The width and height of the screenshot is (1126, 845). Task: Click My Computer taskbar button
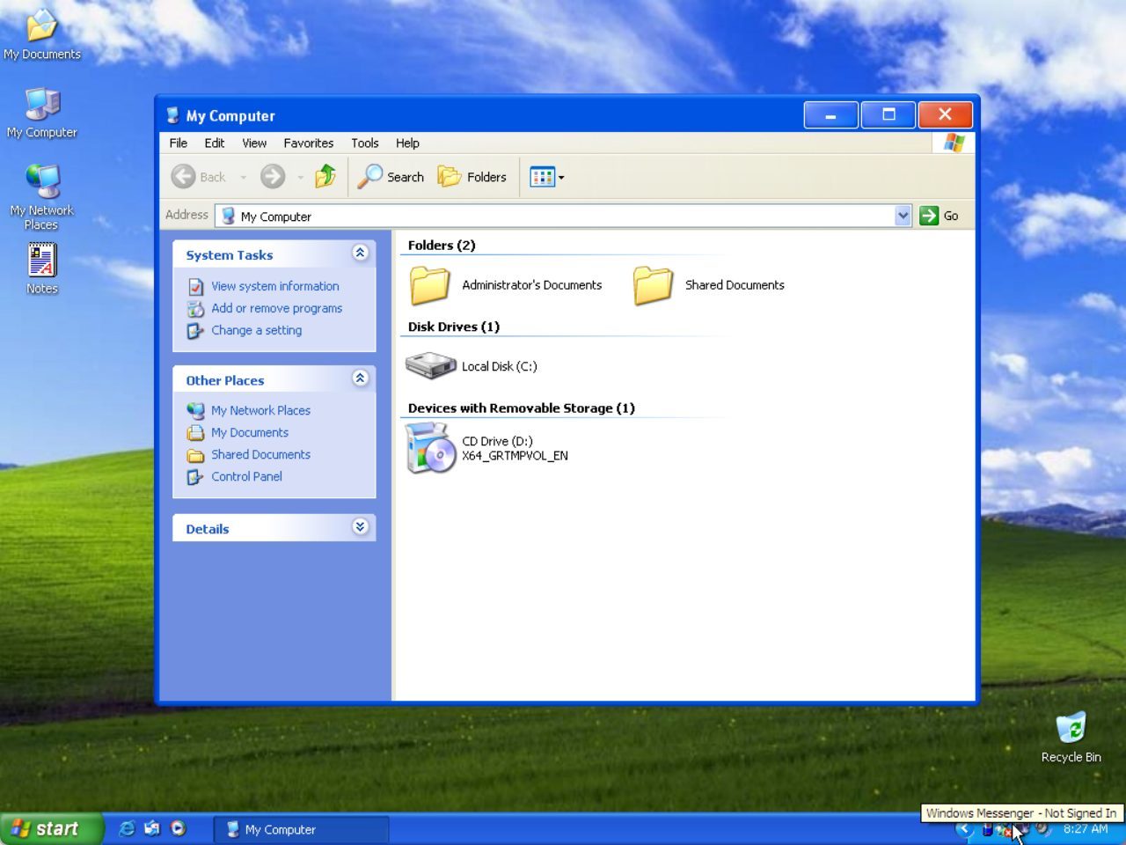point(300,829)
